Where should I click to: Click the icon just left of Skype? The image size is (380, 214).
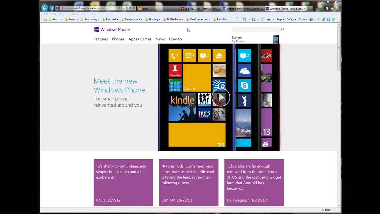(323, 19)
